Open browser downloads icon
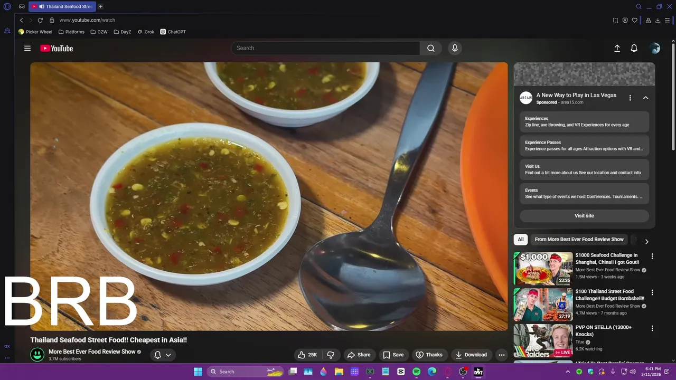This screenshot has width=676, height=380. [658, 20]
